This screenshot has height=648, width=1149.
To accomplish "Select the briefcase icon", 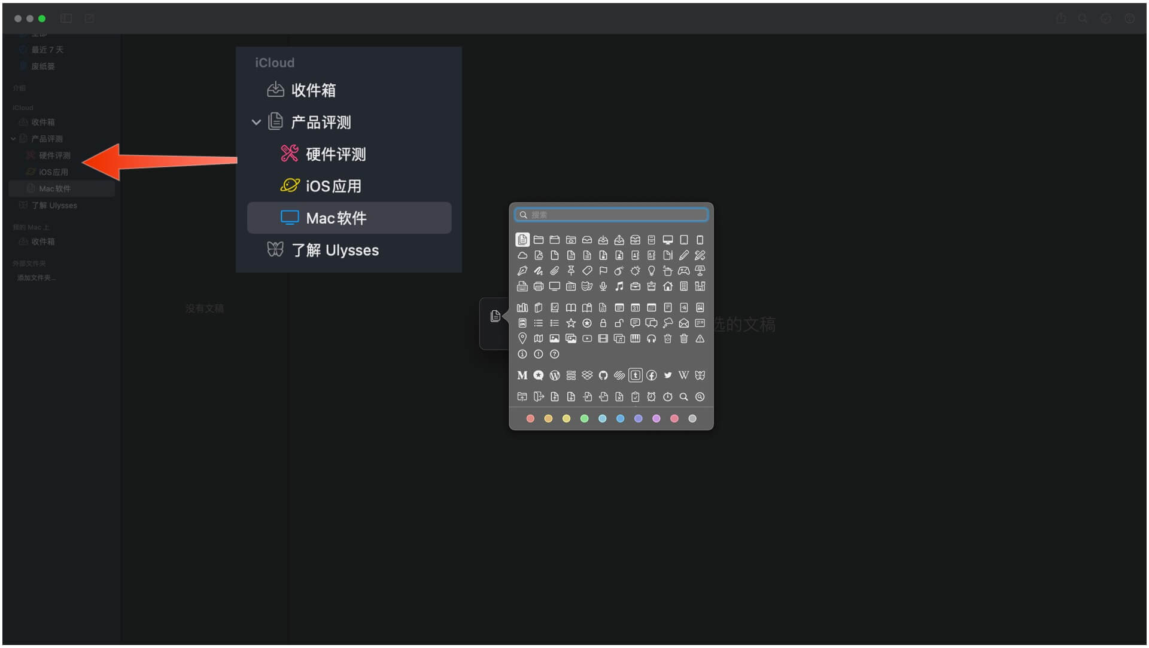I will click(x=635, y=286).
